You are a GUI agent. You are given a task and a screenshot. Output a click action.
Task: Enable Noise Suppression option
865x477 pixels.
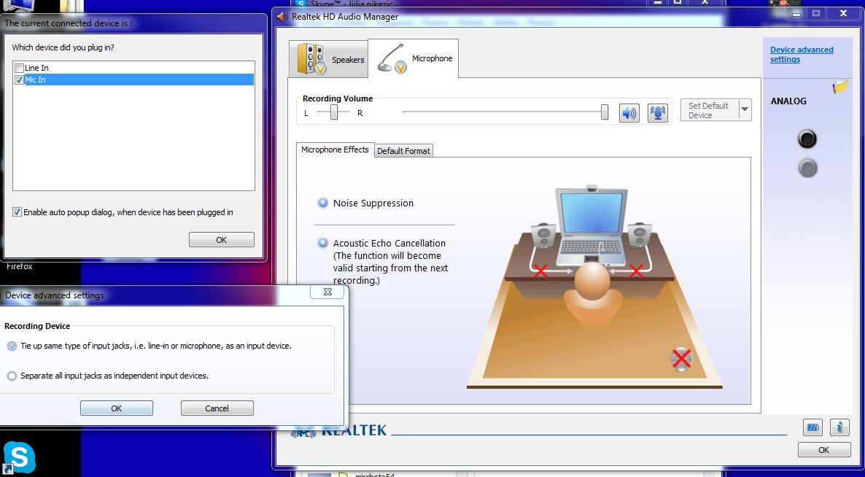click(322, 203)
